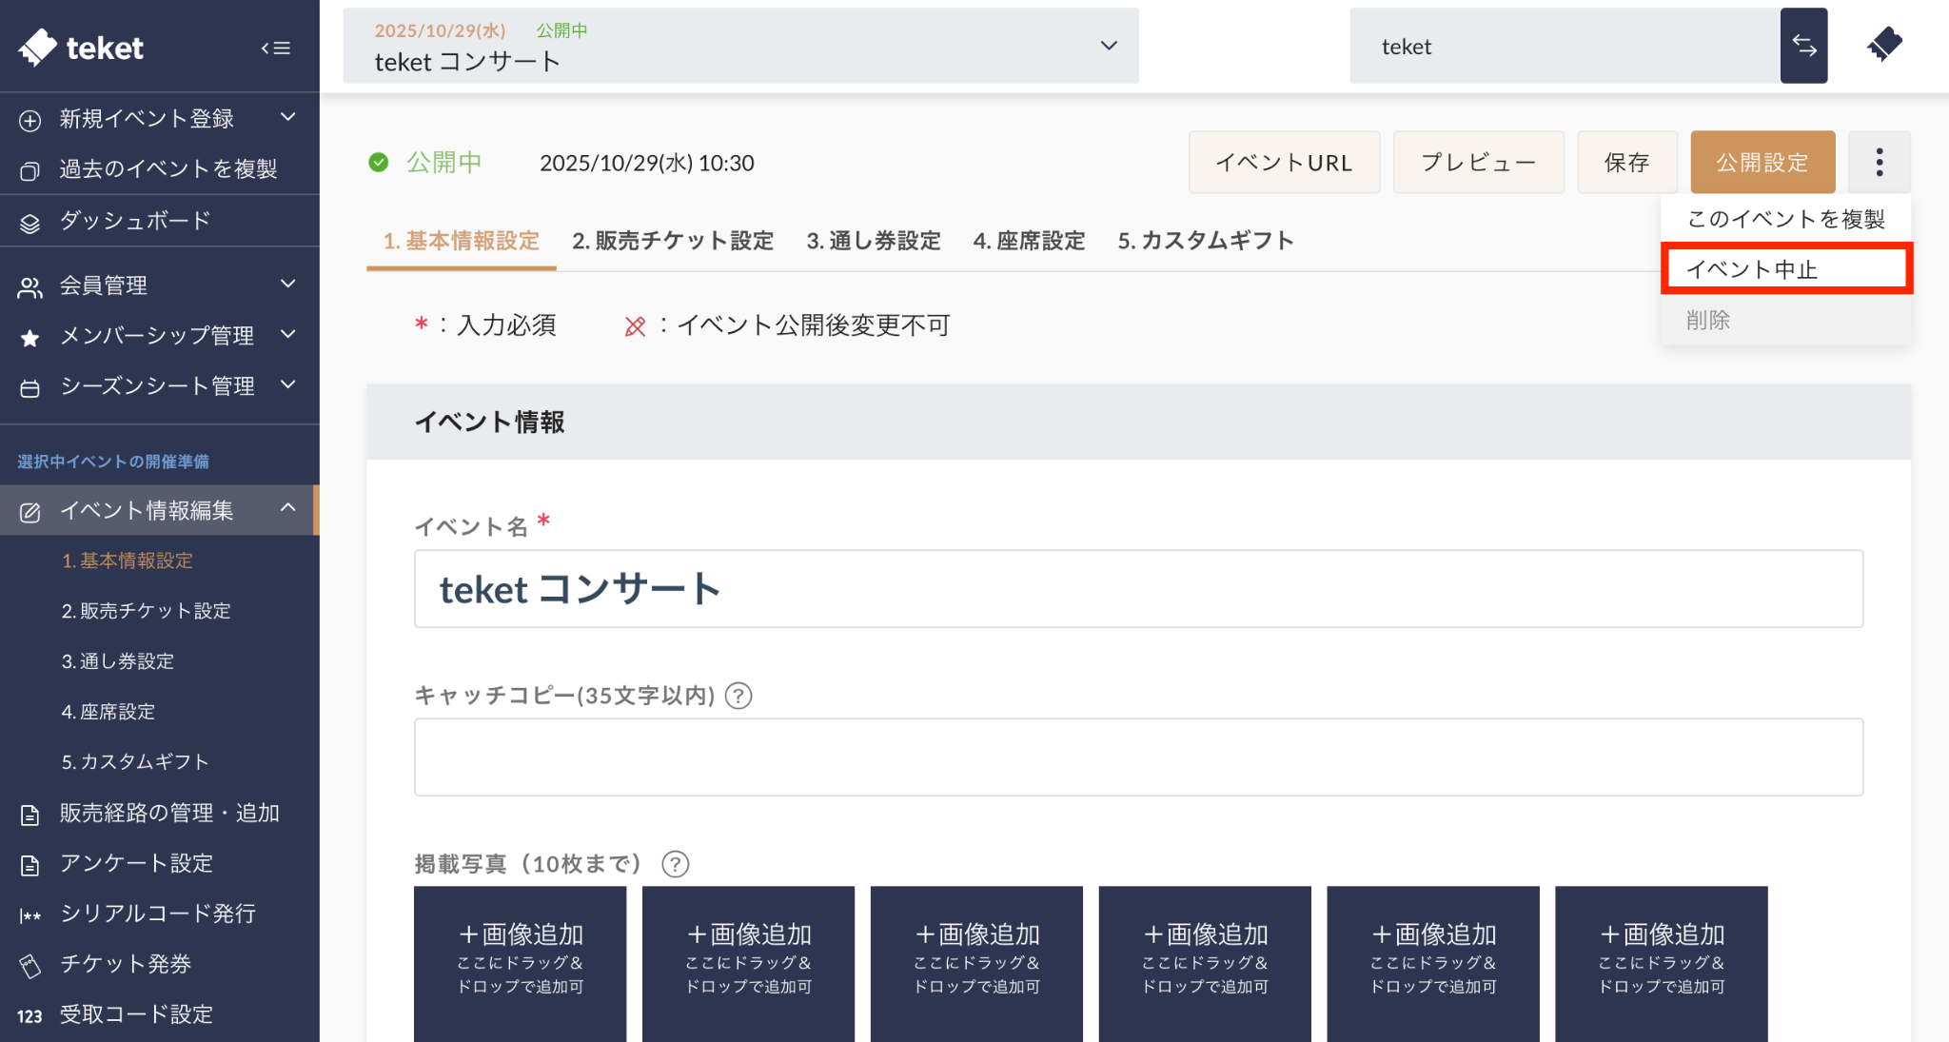
Task: Open the three-dot more options menu
Action: [x=1879, y=163]
